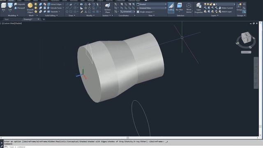Viewport: 263px width, 148px height.
Task: Click the Custom View Shaded viewport label
Action: pos(11,23)
